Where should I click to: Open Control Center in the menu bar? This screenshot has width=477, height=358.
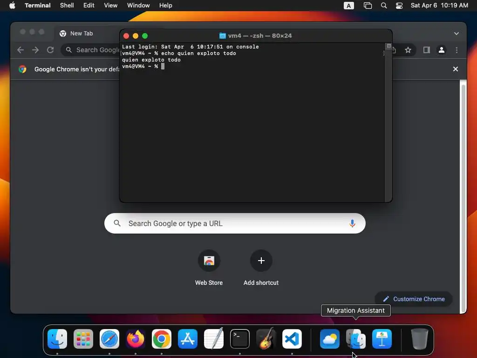[399, 6]
